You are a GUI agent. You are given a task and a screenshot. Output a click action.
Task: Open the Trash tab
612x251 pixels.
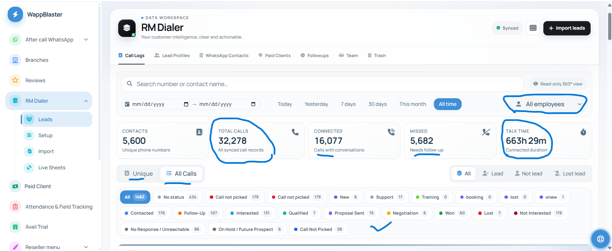coord(377,55)
